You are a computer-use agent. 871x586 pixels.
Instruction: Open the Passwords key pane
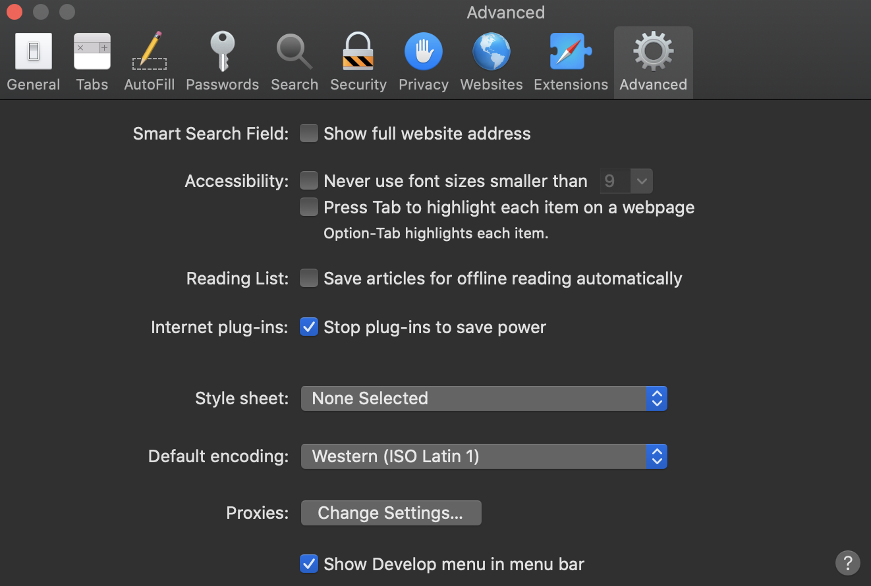click(x=222, y=63)
